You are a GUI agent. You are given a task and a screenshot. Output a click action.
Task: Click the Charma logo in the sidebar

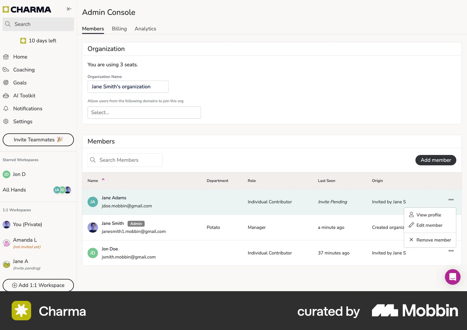click(27, 9)
